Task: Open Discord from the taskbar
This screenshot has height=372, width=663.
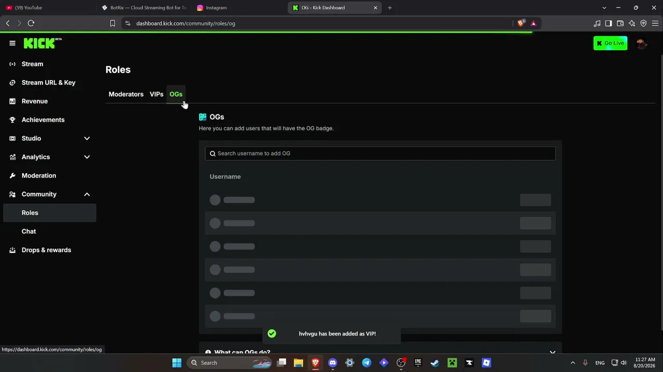Action: pos(333,363)
